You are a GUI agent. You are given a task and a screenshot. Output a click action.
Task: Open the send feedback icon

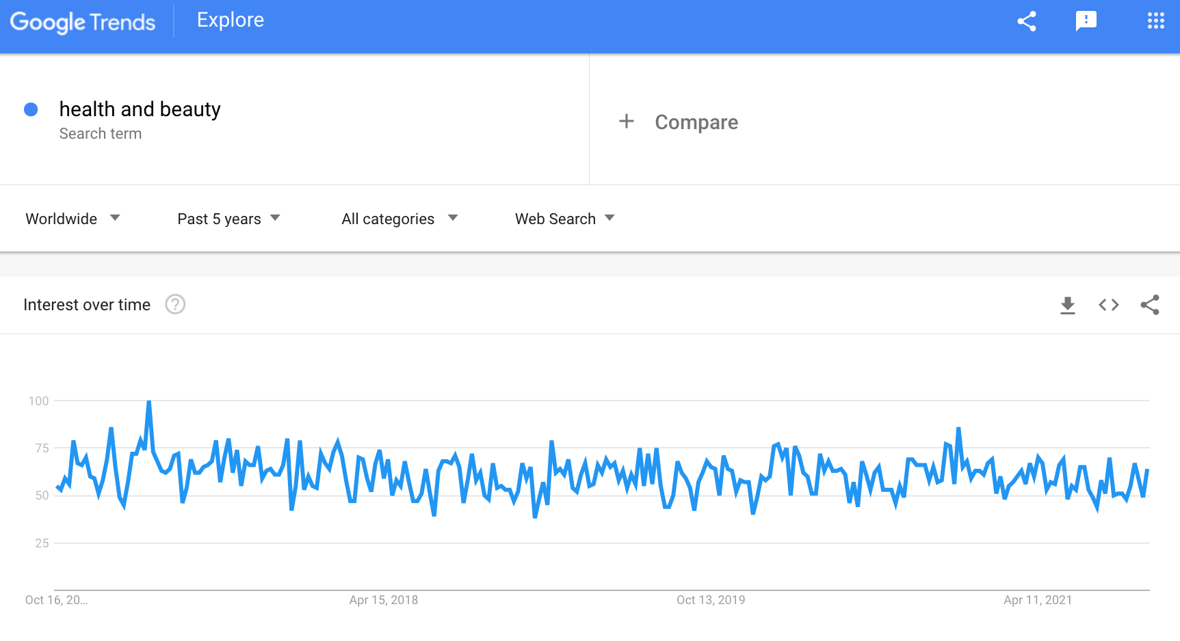pos(1086,21)
